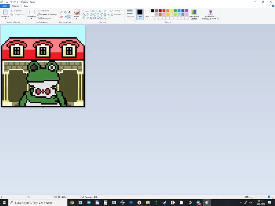The height and width of the screenshot is (206, 275).
Task: Click the Help question mark icon
Action: coord(273,6)
